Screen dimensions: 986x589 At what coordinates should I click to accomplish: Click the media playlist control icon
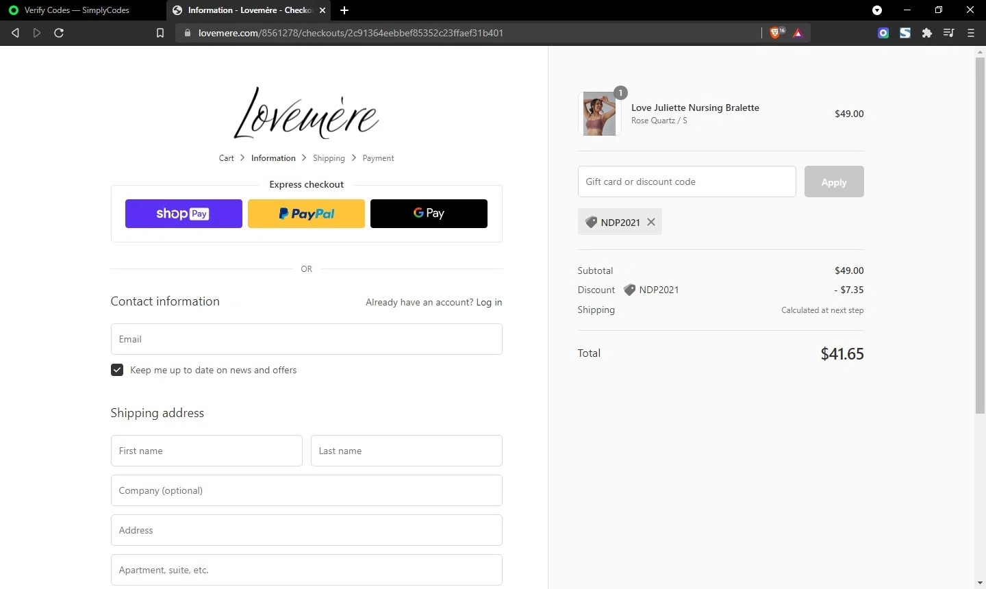(x=948, y=33)
